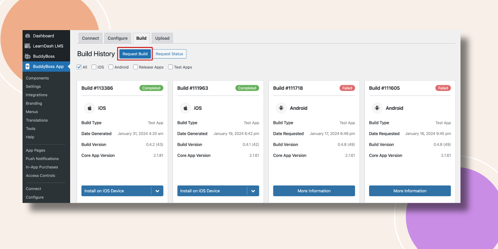Open Settings submenu link
This screenshot has height=249, width=498.
pos(33,87)
